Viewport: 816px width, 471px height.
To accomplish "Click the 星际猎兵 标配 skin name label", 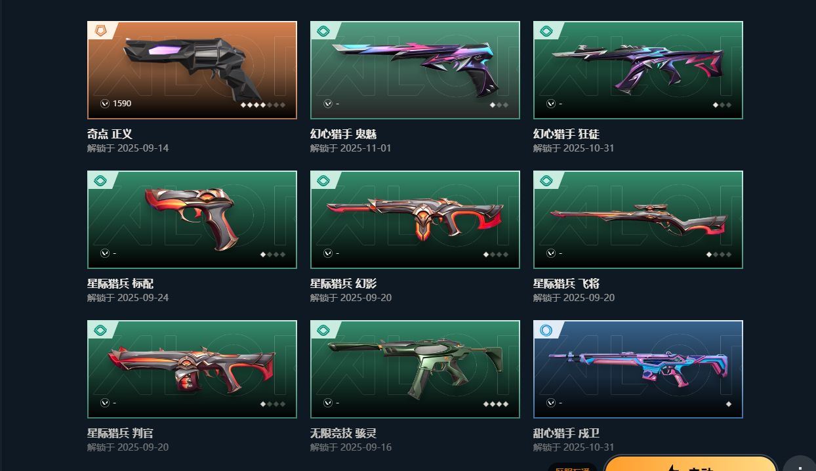I will coord(120,283).
